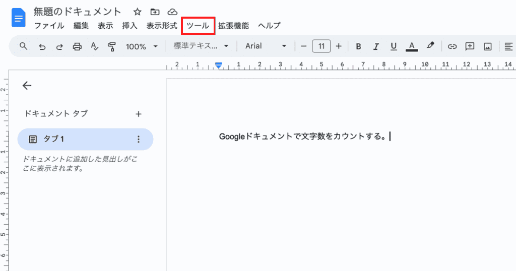Open the text color picker

pyautogui.click(x=412, y=46)
